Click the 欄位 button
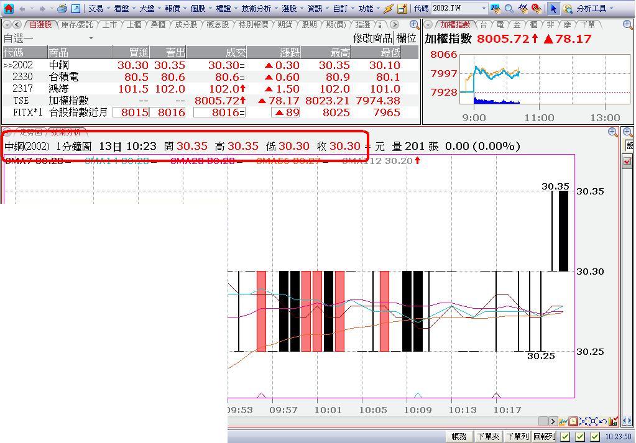 point(406,38)
